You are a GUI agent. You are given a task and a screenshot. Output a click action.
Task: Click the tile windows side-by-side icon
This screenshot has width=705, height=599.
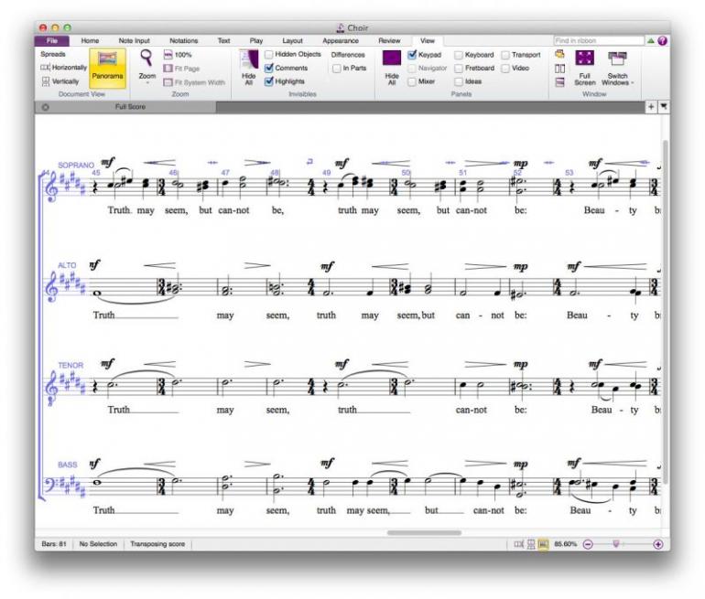[559, 69]
